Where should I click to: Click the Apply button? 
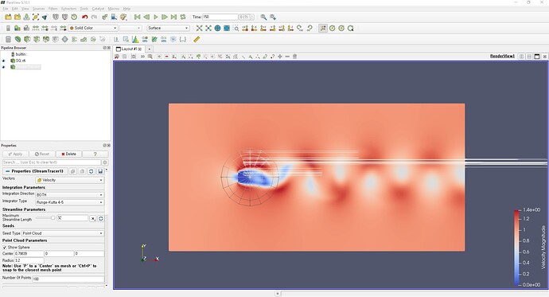click(15, 154)
